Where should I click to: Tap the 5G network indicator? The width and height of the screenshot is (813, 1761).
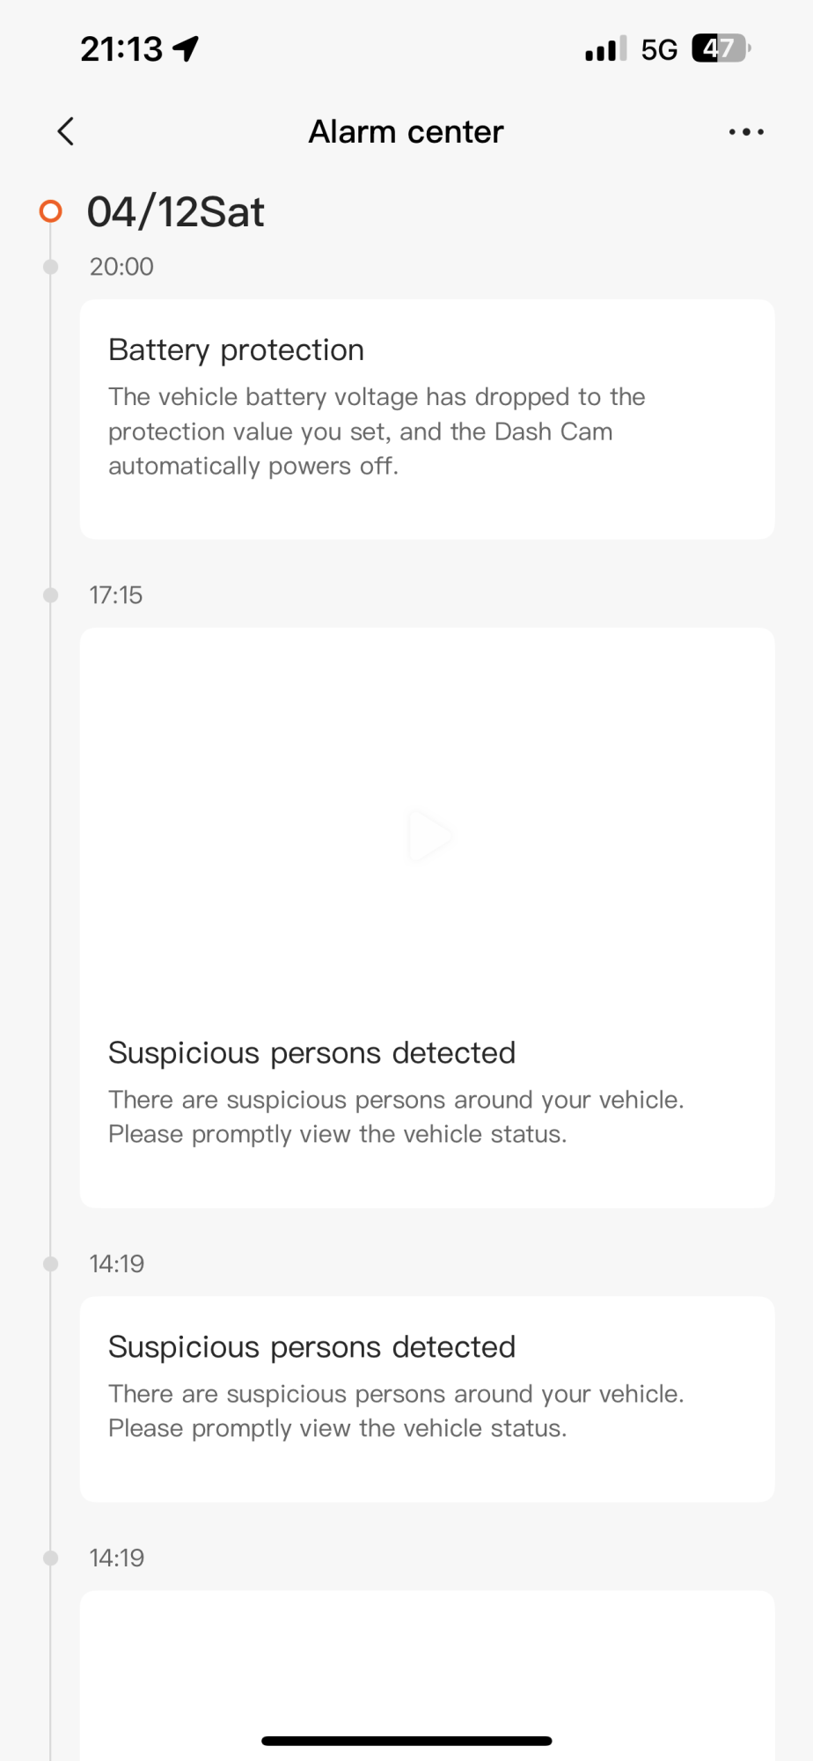pos(659,49)
